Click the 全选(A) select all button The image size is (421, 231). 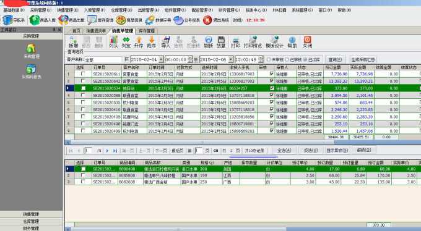pyautogui.click(x=284, y=150)
